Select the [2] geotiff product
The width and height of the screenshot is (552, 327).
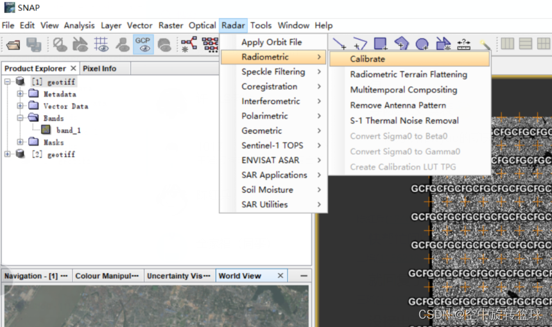tap(53, 154)
